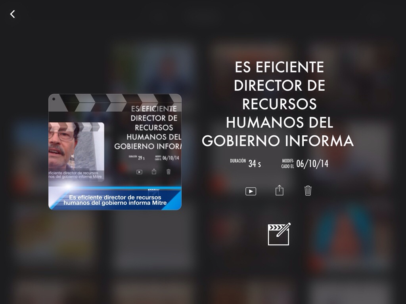This screenshot has height=304, width=406.
Task: Click the '34 s' duration value
Action: (x=255, y=163)
